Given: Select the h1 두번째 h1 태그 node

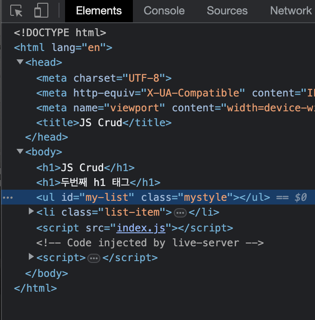Looking at the screenshot, I should pos(98,182).
